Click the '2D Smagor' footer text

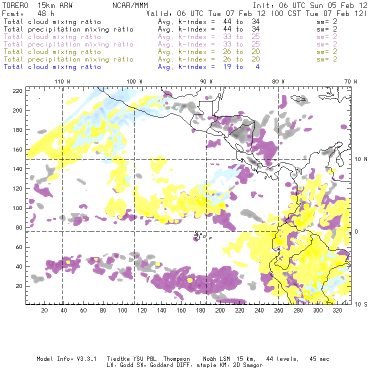247,365
